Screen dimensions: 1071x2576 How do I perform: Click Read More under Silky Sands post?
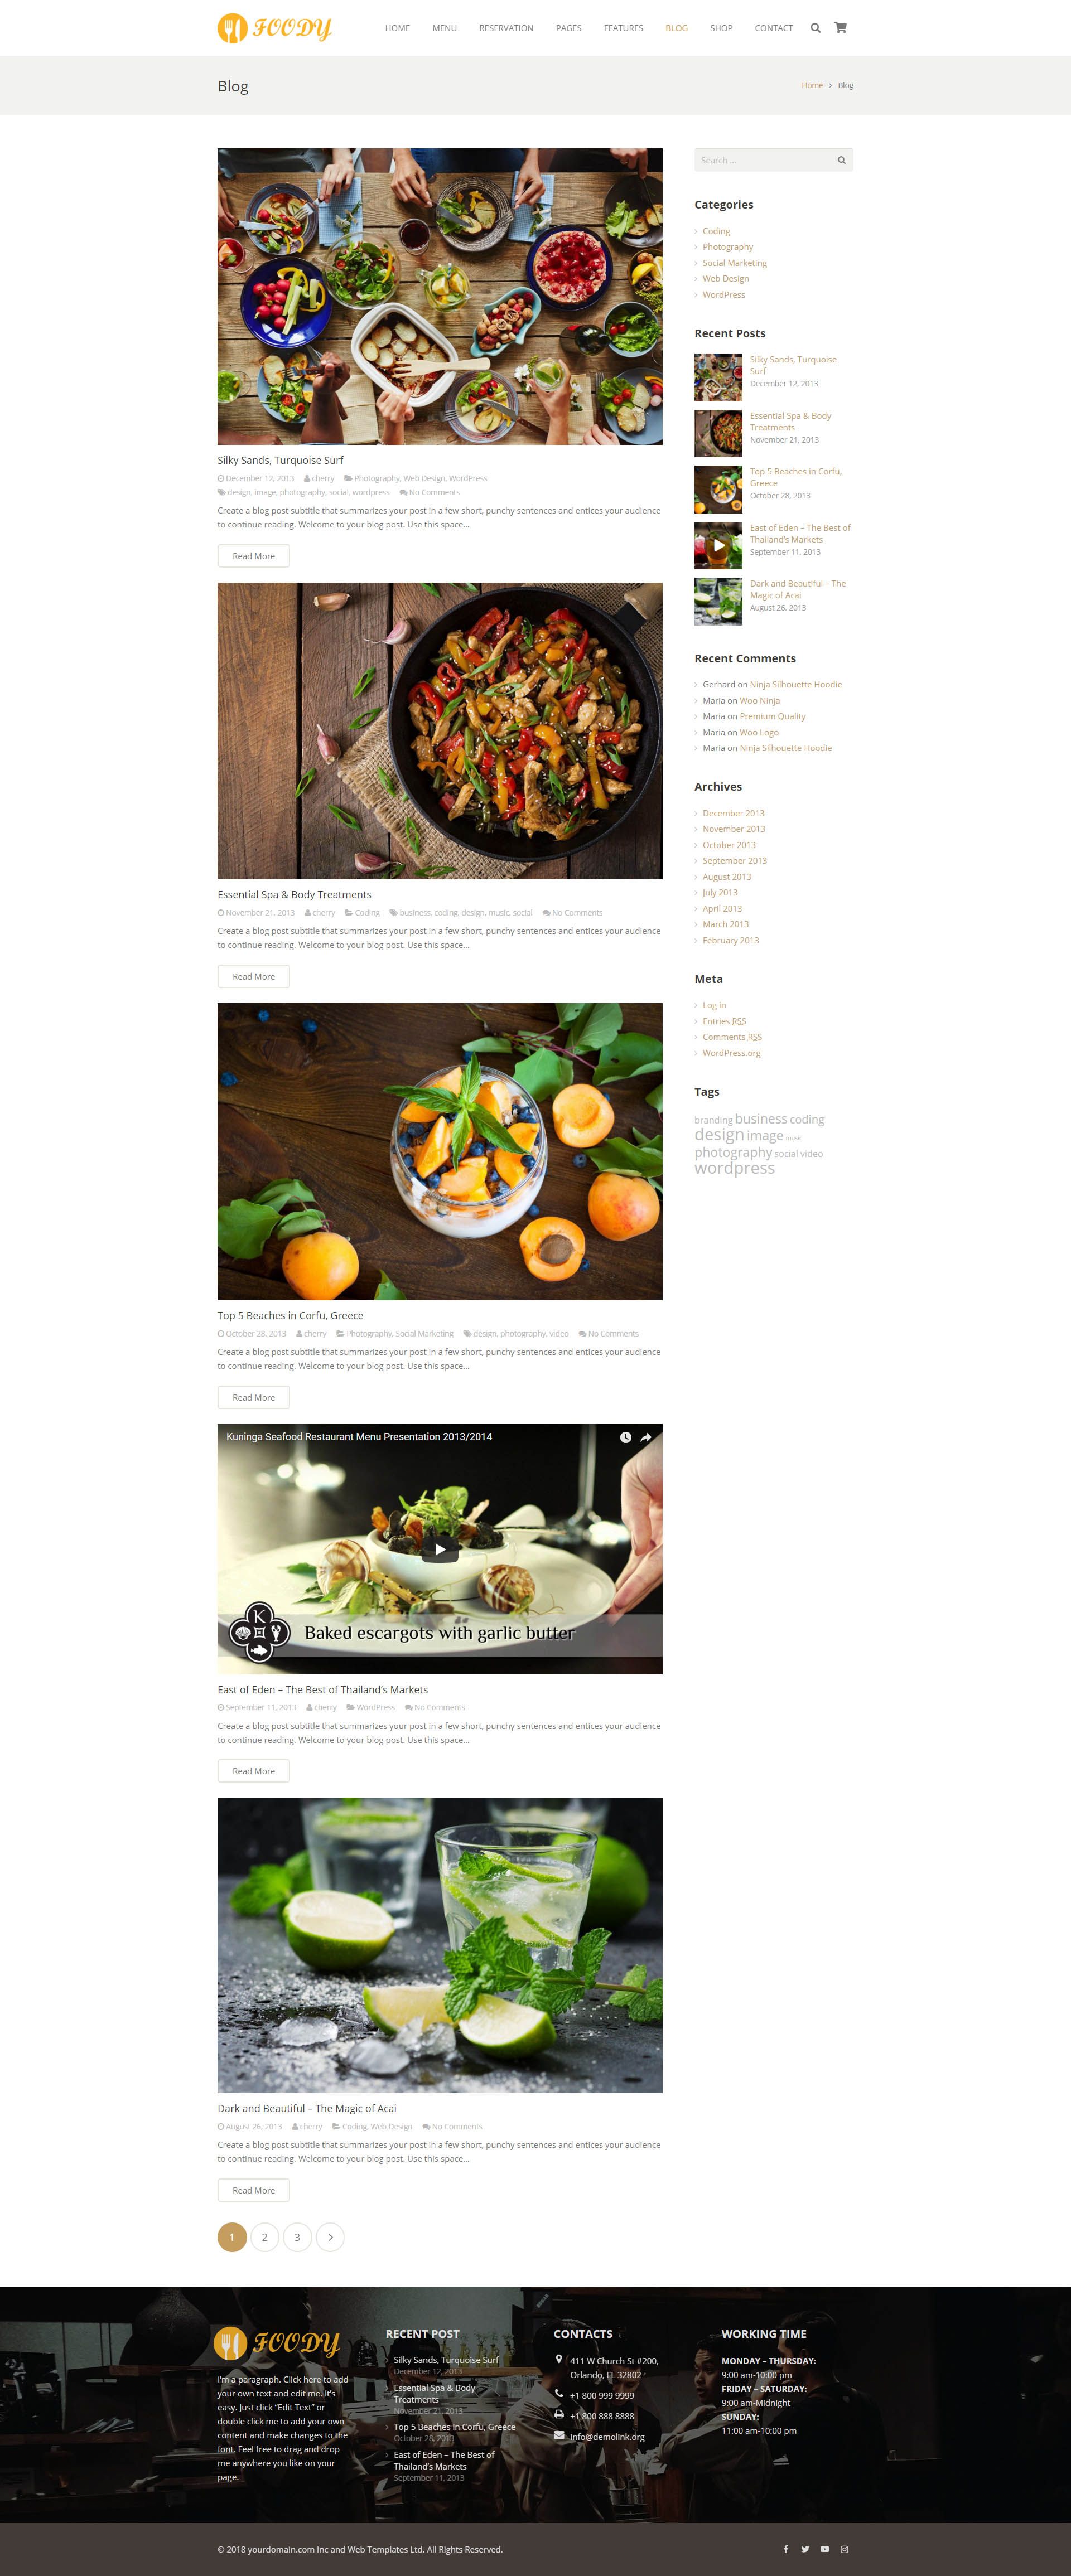point(253,556)
